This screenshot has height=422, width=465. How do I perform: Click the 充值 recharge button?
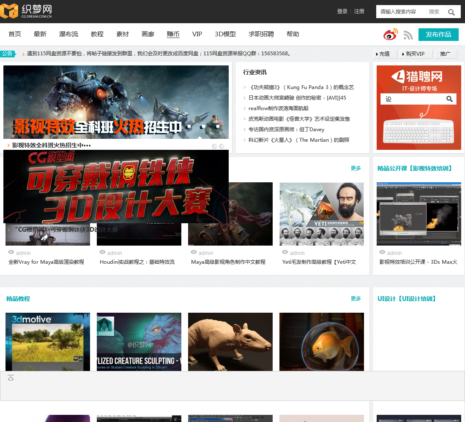click(385, 54)
